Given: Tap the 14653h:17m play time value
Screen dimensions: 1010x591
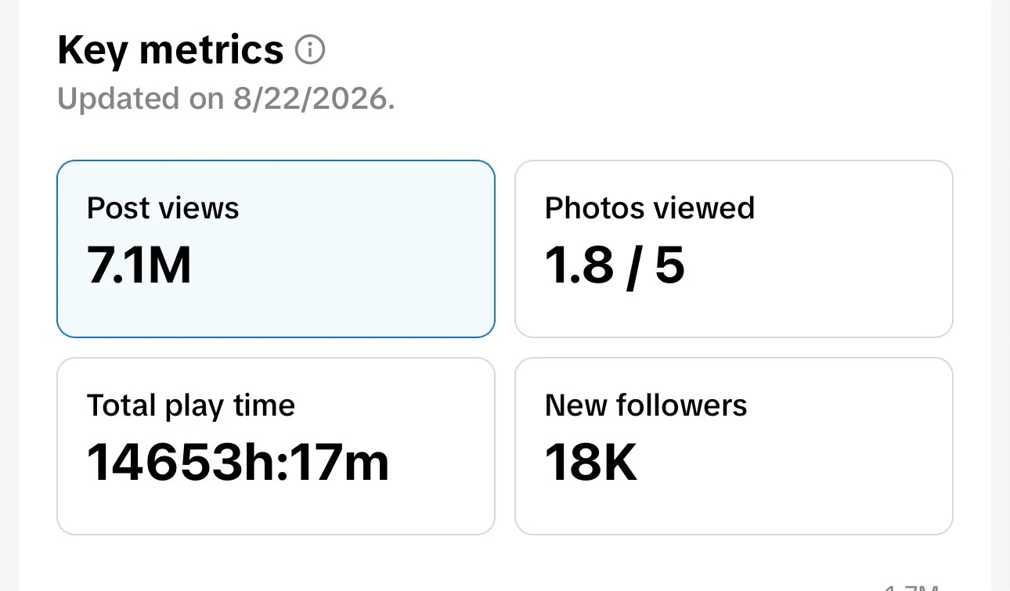Looking at the screenshot, I should 238,462.
